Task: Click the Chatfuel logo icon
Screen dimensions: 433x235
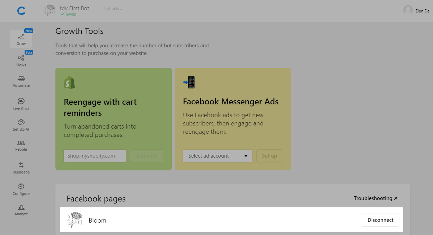Action: tap(21, 11)
